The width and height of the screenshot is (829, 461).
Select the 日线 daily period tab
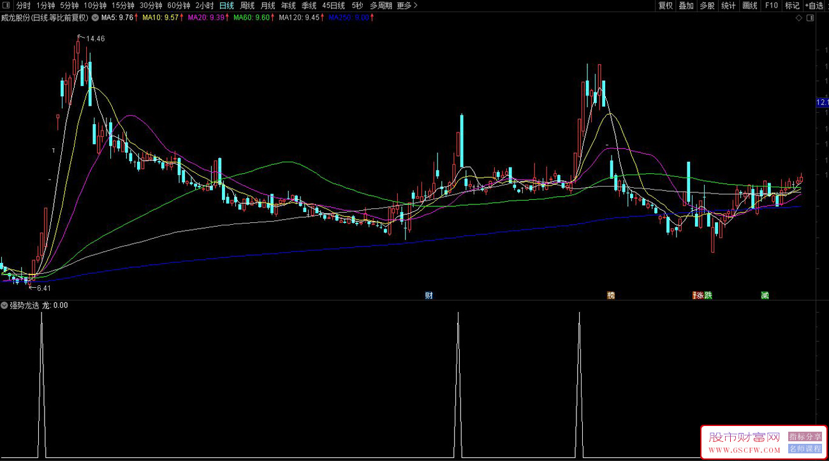pyautogui.click(x=226, y=6)
